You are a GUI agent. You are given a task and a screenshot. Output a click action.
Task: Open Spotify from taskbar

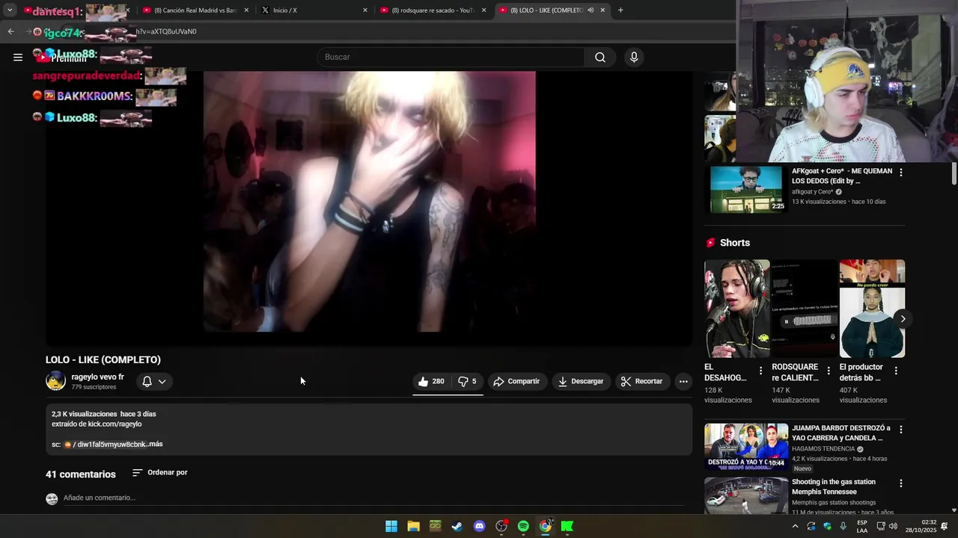click(523, 526)
